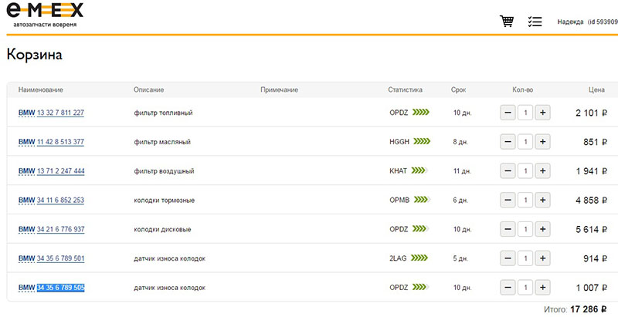Click Описание column header
The height and width of the screenshot is (317, 618).
148,89
